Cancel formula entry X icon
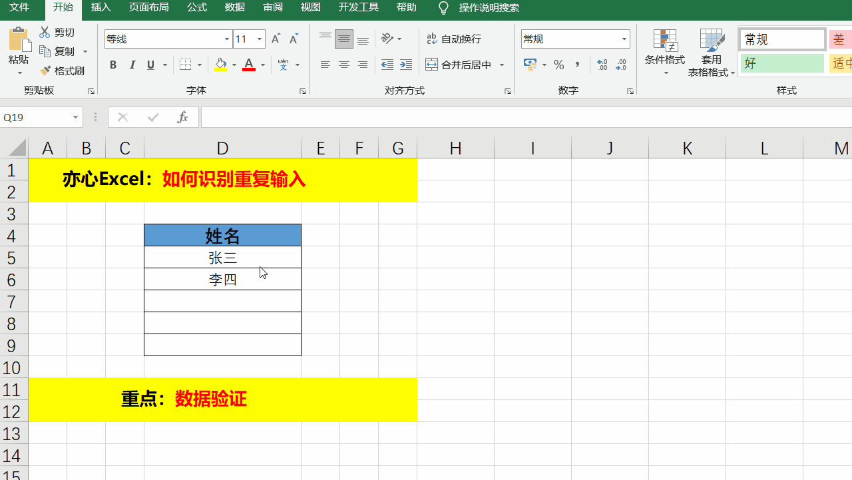The width and height of the screenshot is (852, 480). click(x=122, y=117)
